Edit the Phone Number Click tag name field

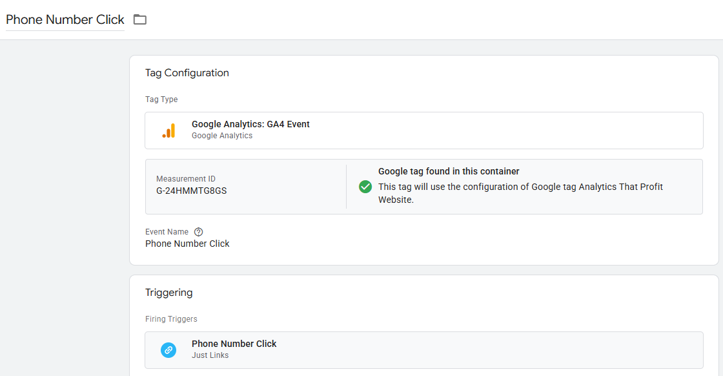click(65, 19)
